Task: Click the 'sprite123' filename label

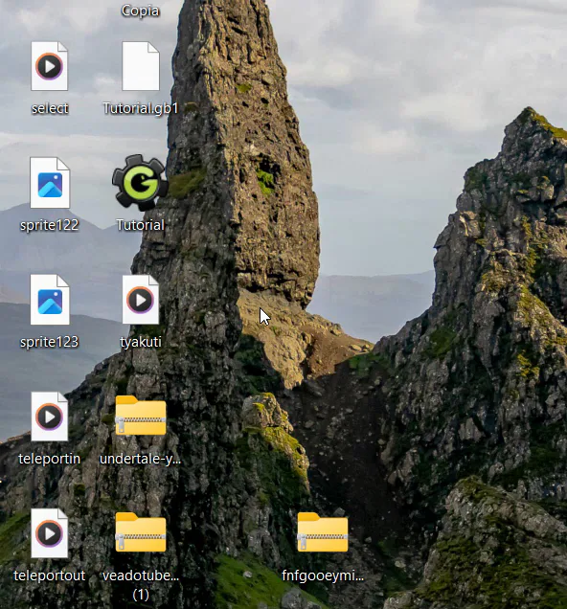Action: pyautogui.click(x=49, y=342)
